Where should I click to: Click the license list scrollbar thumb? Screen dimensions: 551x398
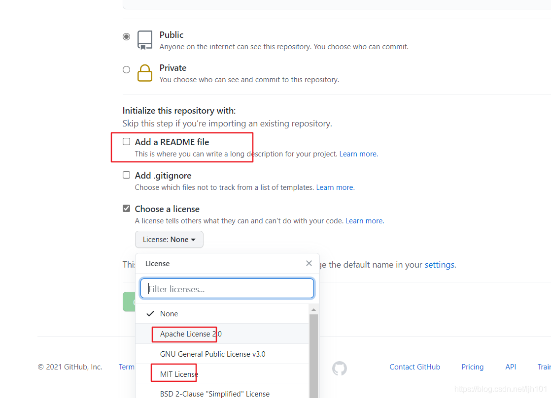click(313, 356)
